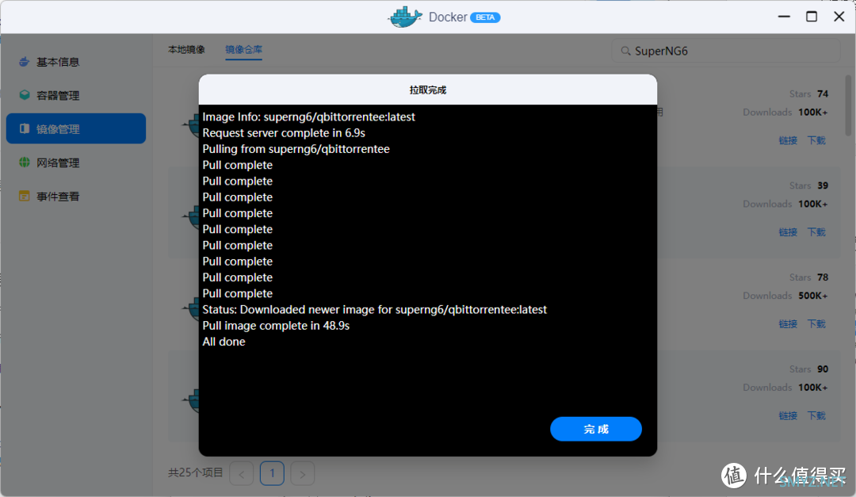Screen dimensions: 856x497
Task: Minimize the Docker window
Action: pyautogui.click(x=784, y=17)
